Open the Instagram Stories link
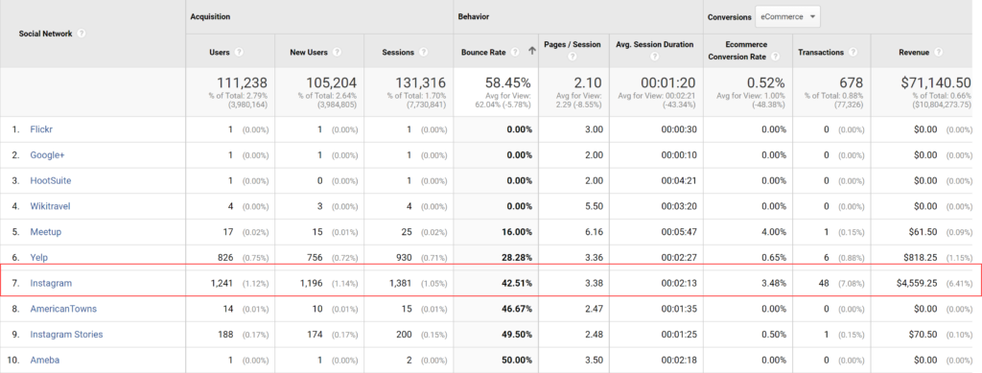The image size is (982, 373). click(x=66, y=335)
